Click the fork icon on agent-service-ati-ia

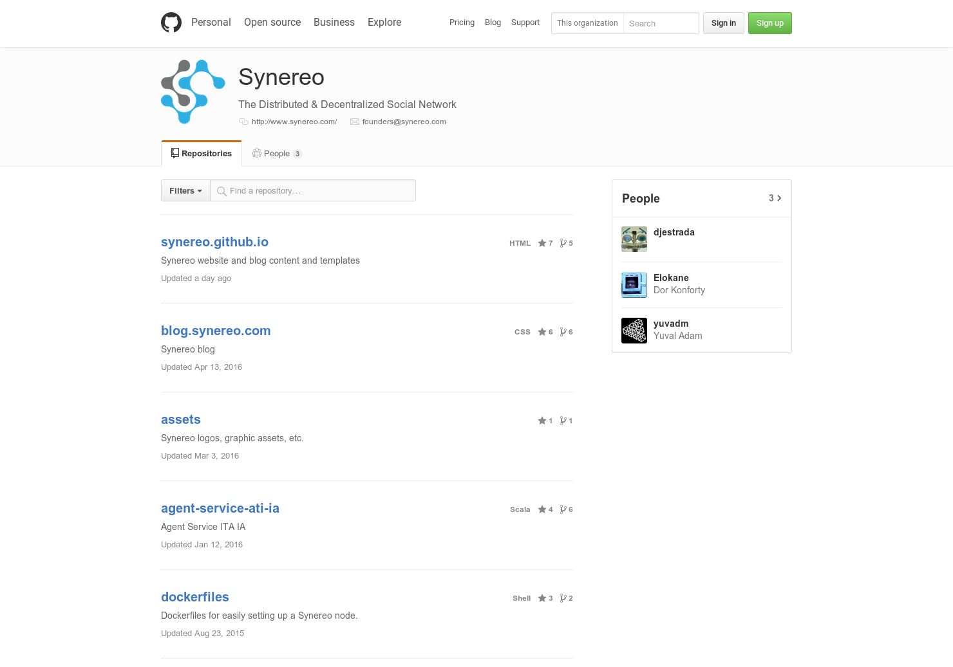point(563,509)
